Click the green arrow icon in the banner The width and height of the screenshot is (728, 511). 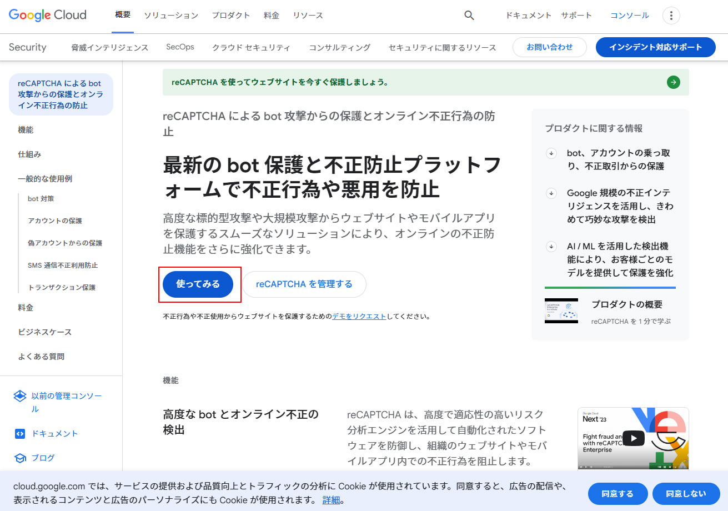click(674, 82)
